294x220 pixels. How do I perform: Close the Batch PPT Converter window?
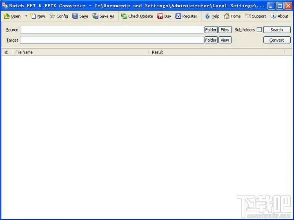pos(288,6)
